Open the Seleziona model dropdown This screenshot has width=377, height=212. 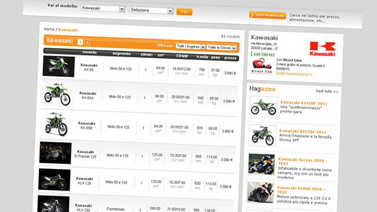coord(151,10)
